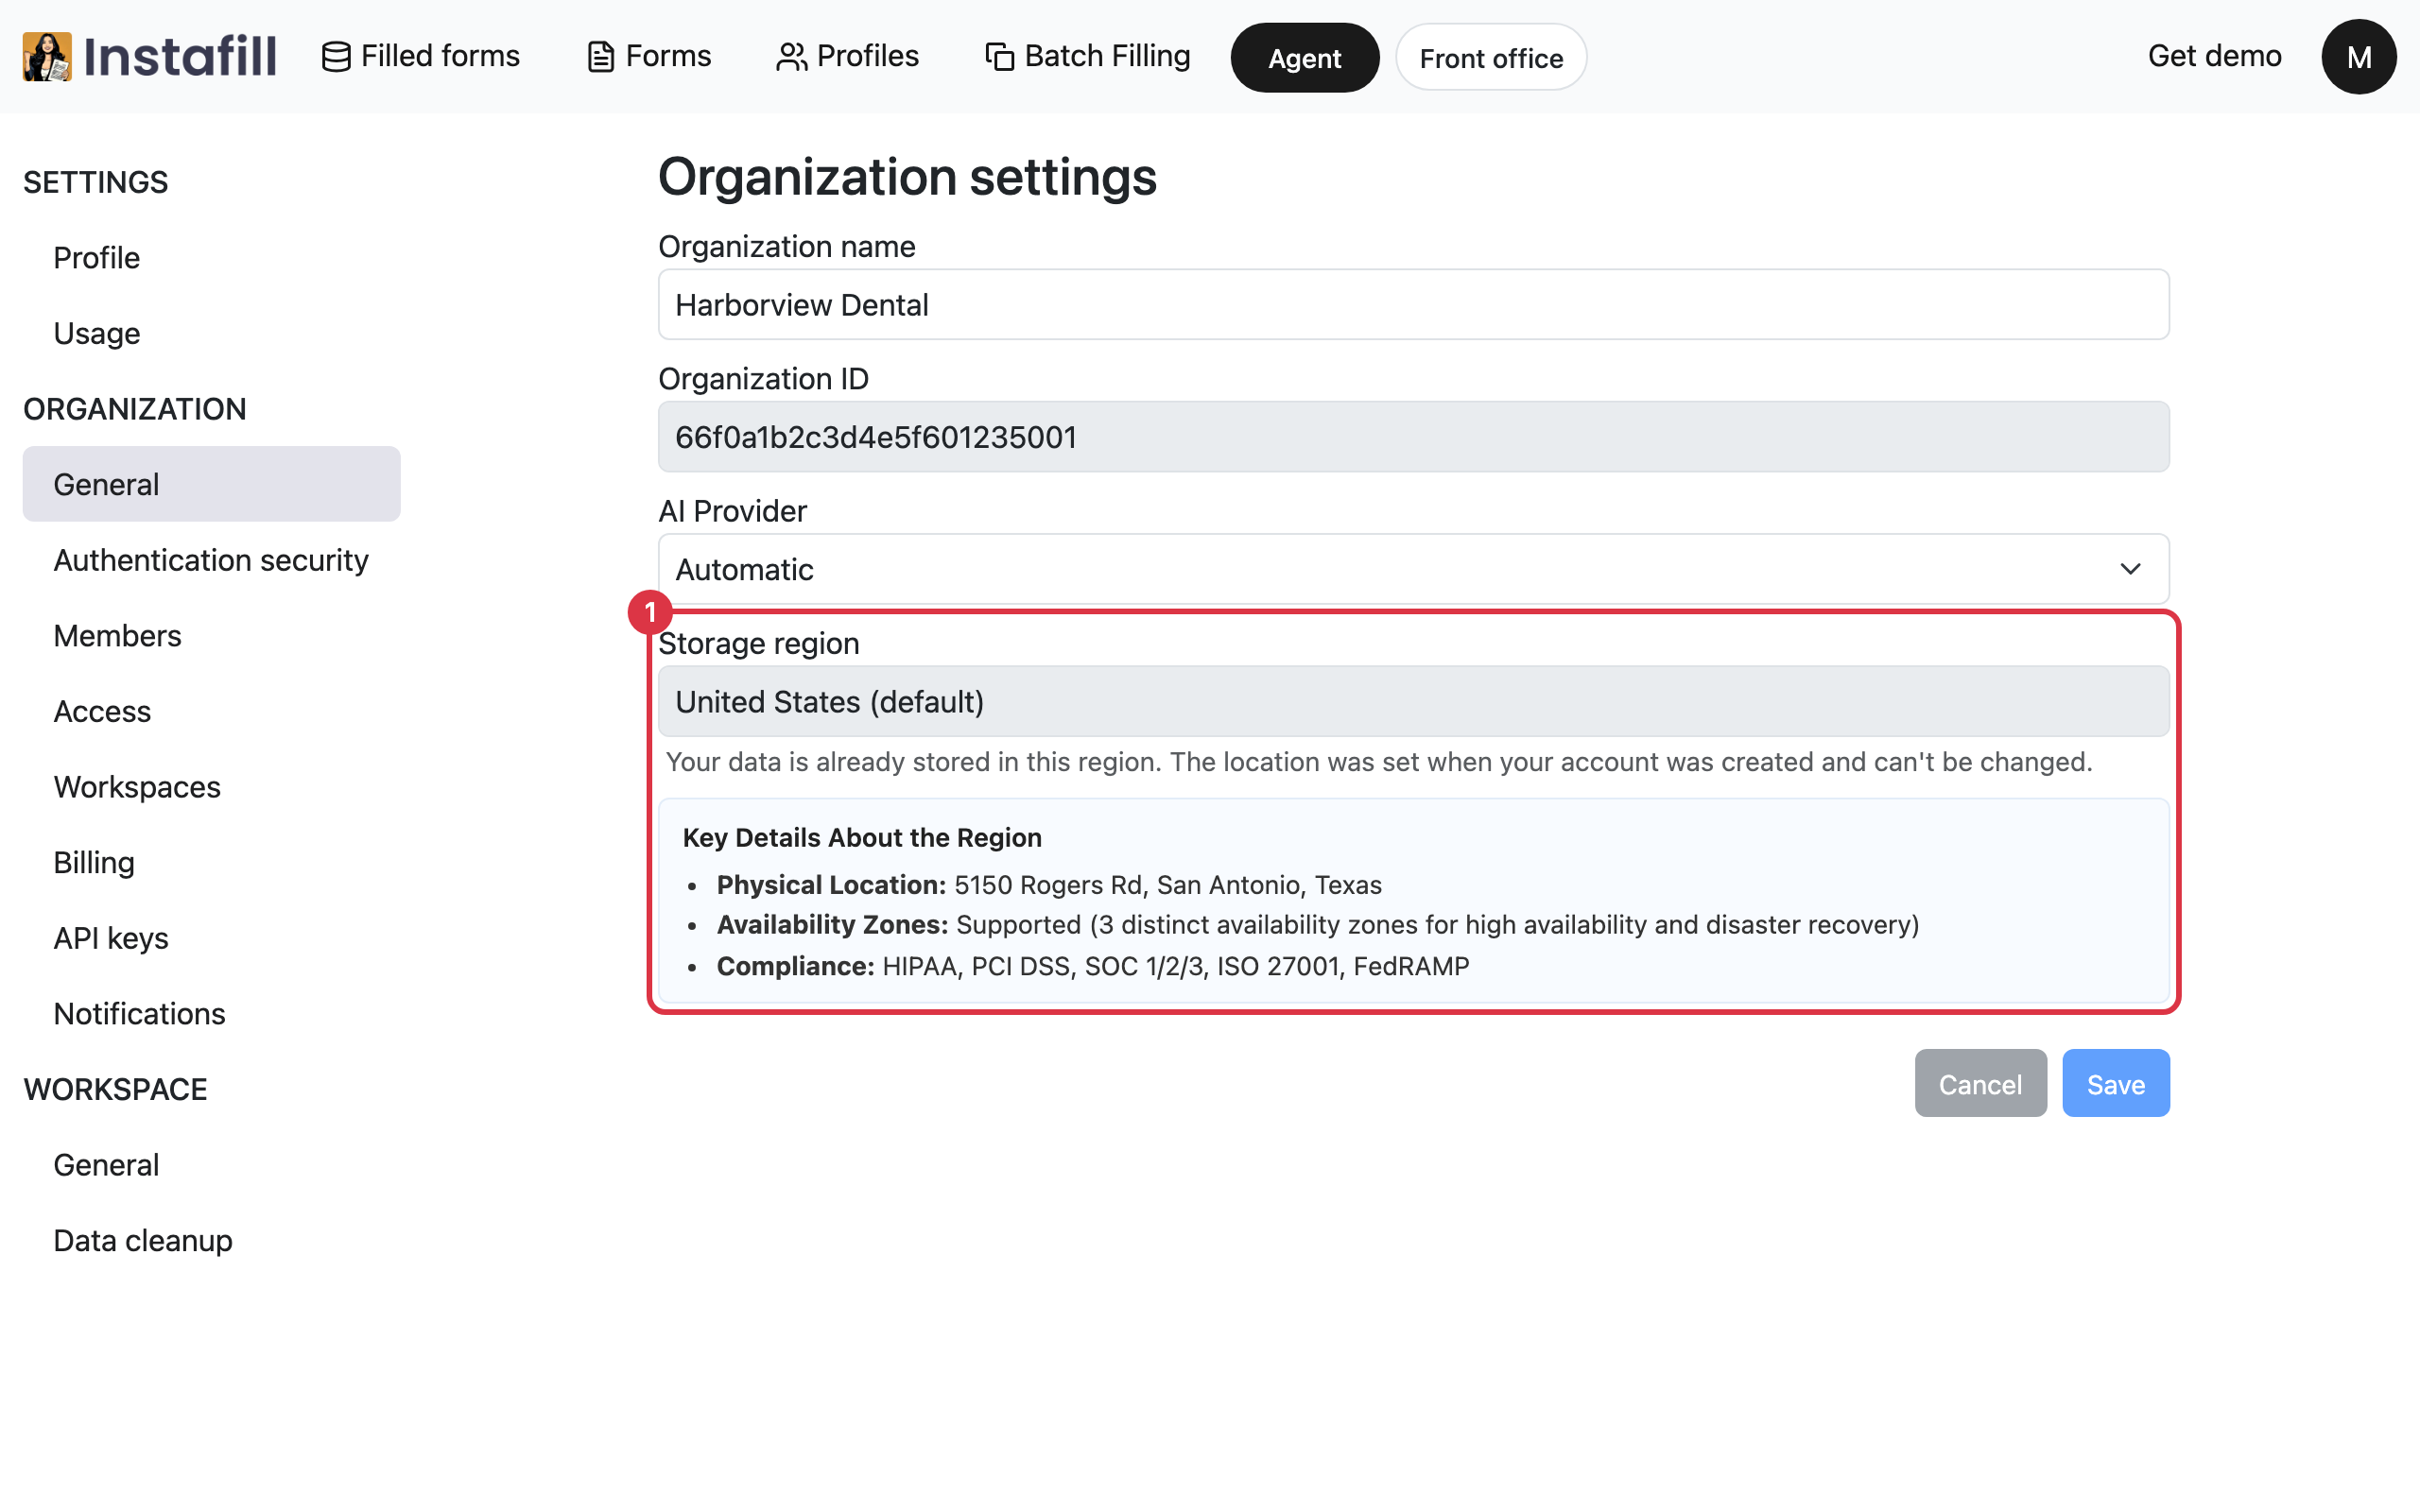Click the Instafill logo icon

click(47, 56)
